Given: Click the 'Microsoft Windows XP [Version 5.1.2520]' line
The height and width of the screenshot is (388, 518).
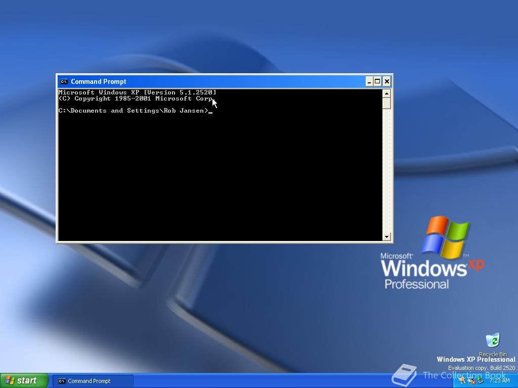Looking at the screenshot, I should pos(138,92).
